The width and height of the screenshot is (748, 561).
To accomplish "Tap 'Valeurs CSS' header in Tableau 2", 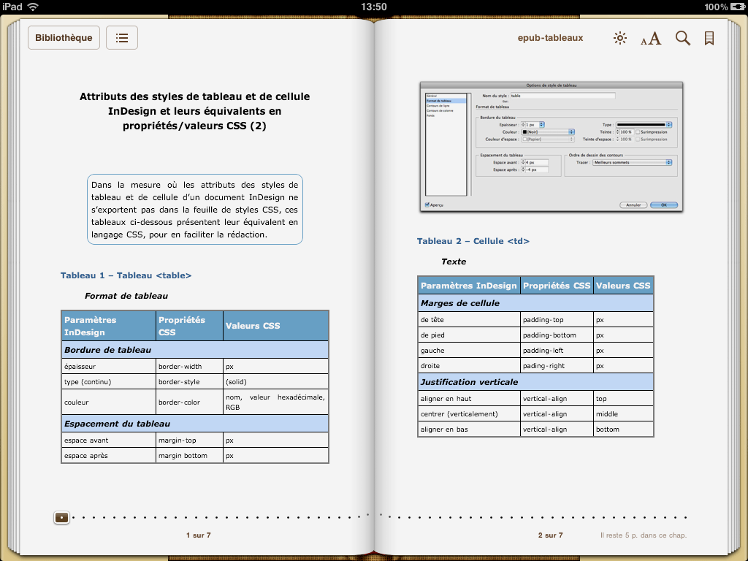I will [x=623, y=286].
